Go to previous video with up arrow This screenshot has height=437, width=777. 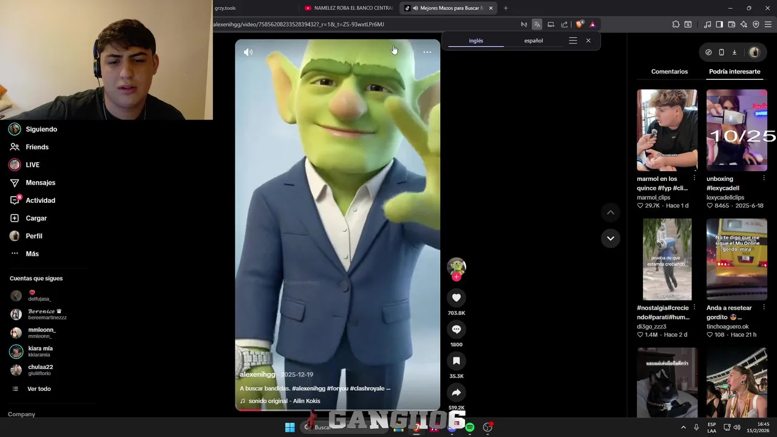pos(610,212)
